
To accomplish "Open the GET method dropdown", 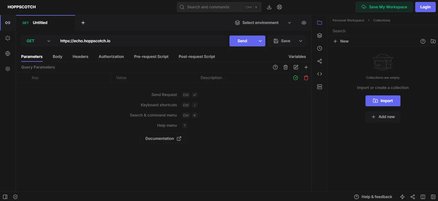I will 39,41.
